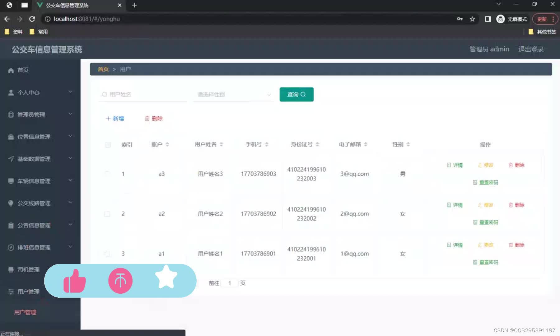Expand 个人中心 chevron
The image size is (560, 336).
(70, 92)
